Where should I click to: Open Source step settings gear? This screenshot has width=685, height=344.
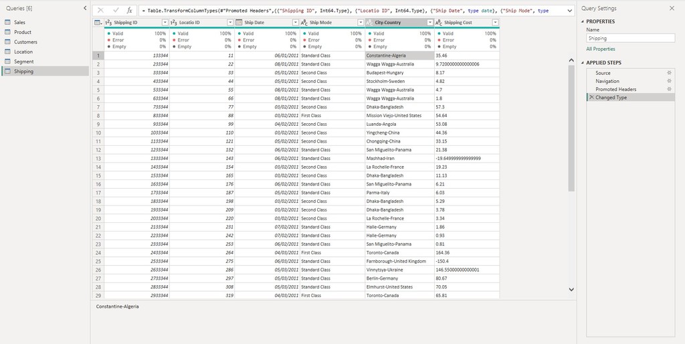click(669, 73)
